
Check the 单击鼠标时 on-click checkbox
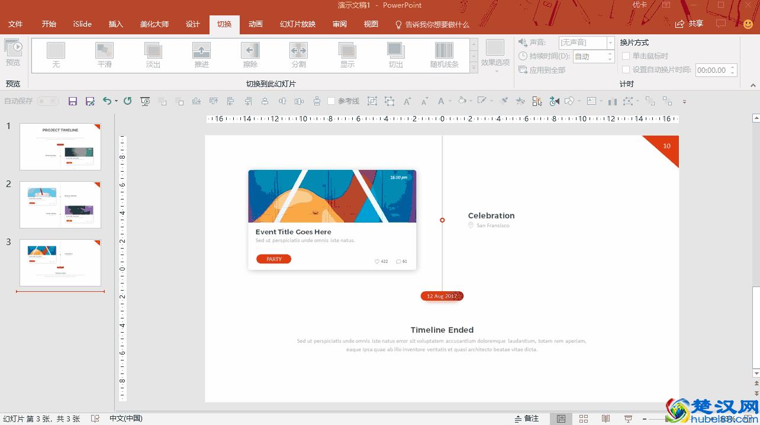626,56
